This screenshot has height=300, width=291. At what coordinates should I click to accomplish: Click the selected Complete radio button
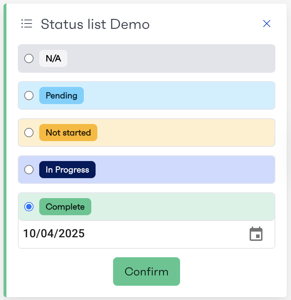(x=29, y=207)
